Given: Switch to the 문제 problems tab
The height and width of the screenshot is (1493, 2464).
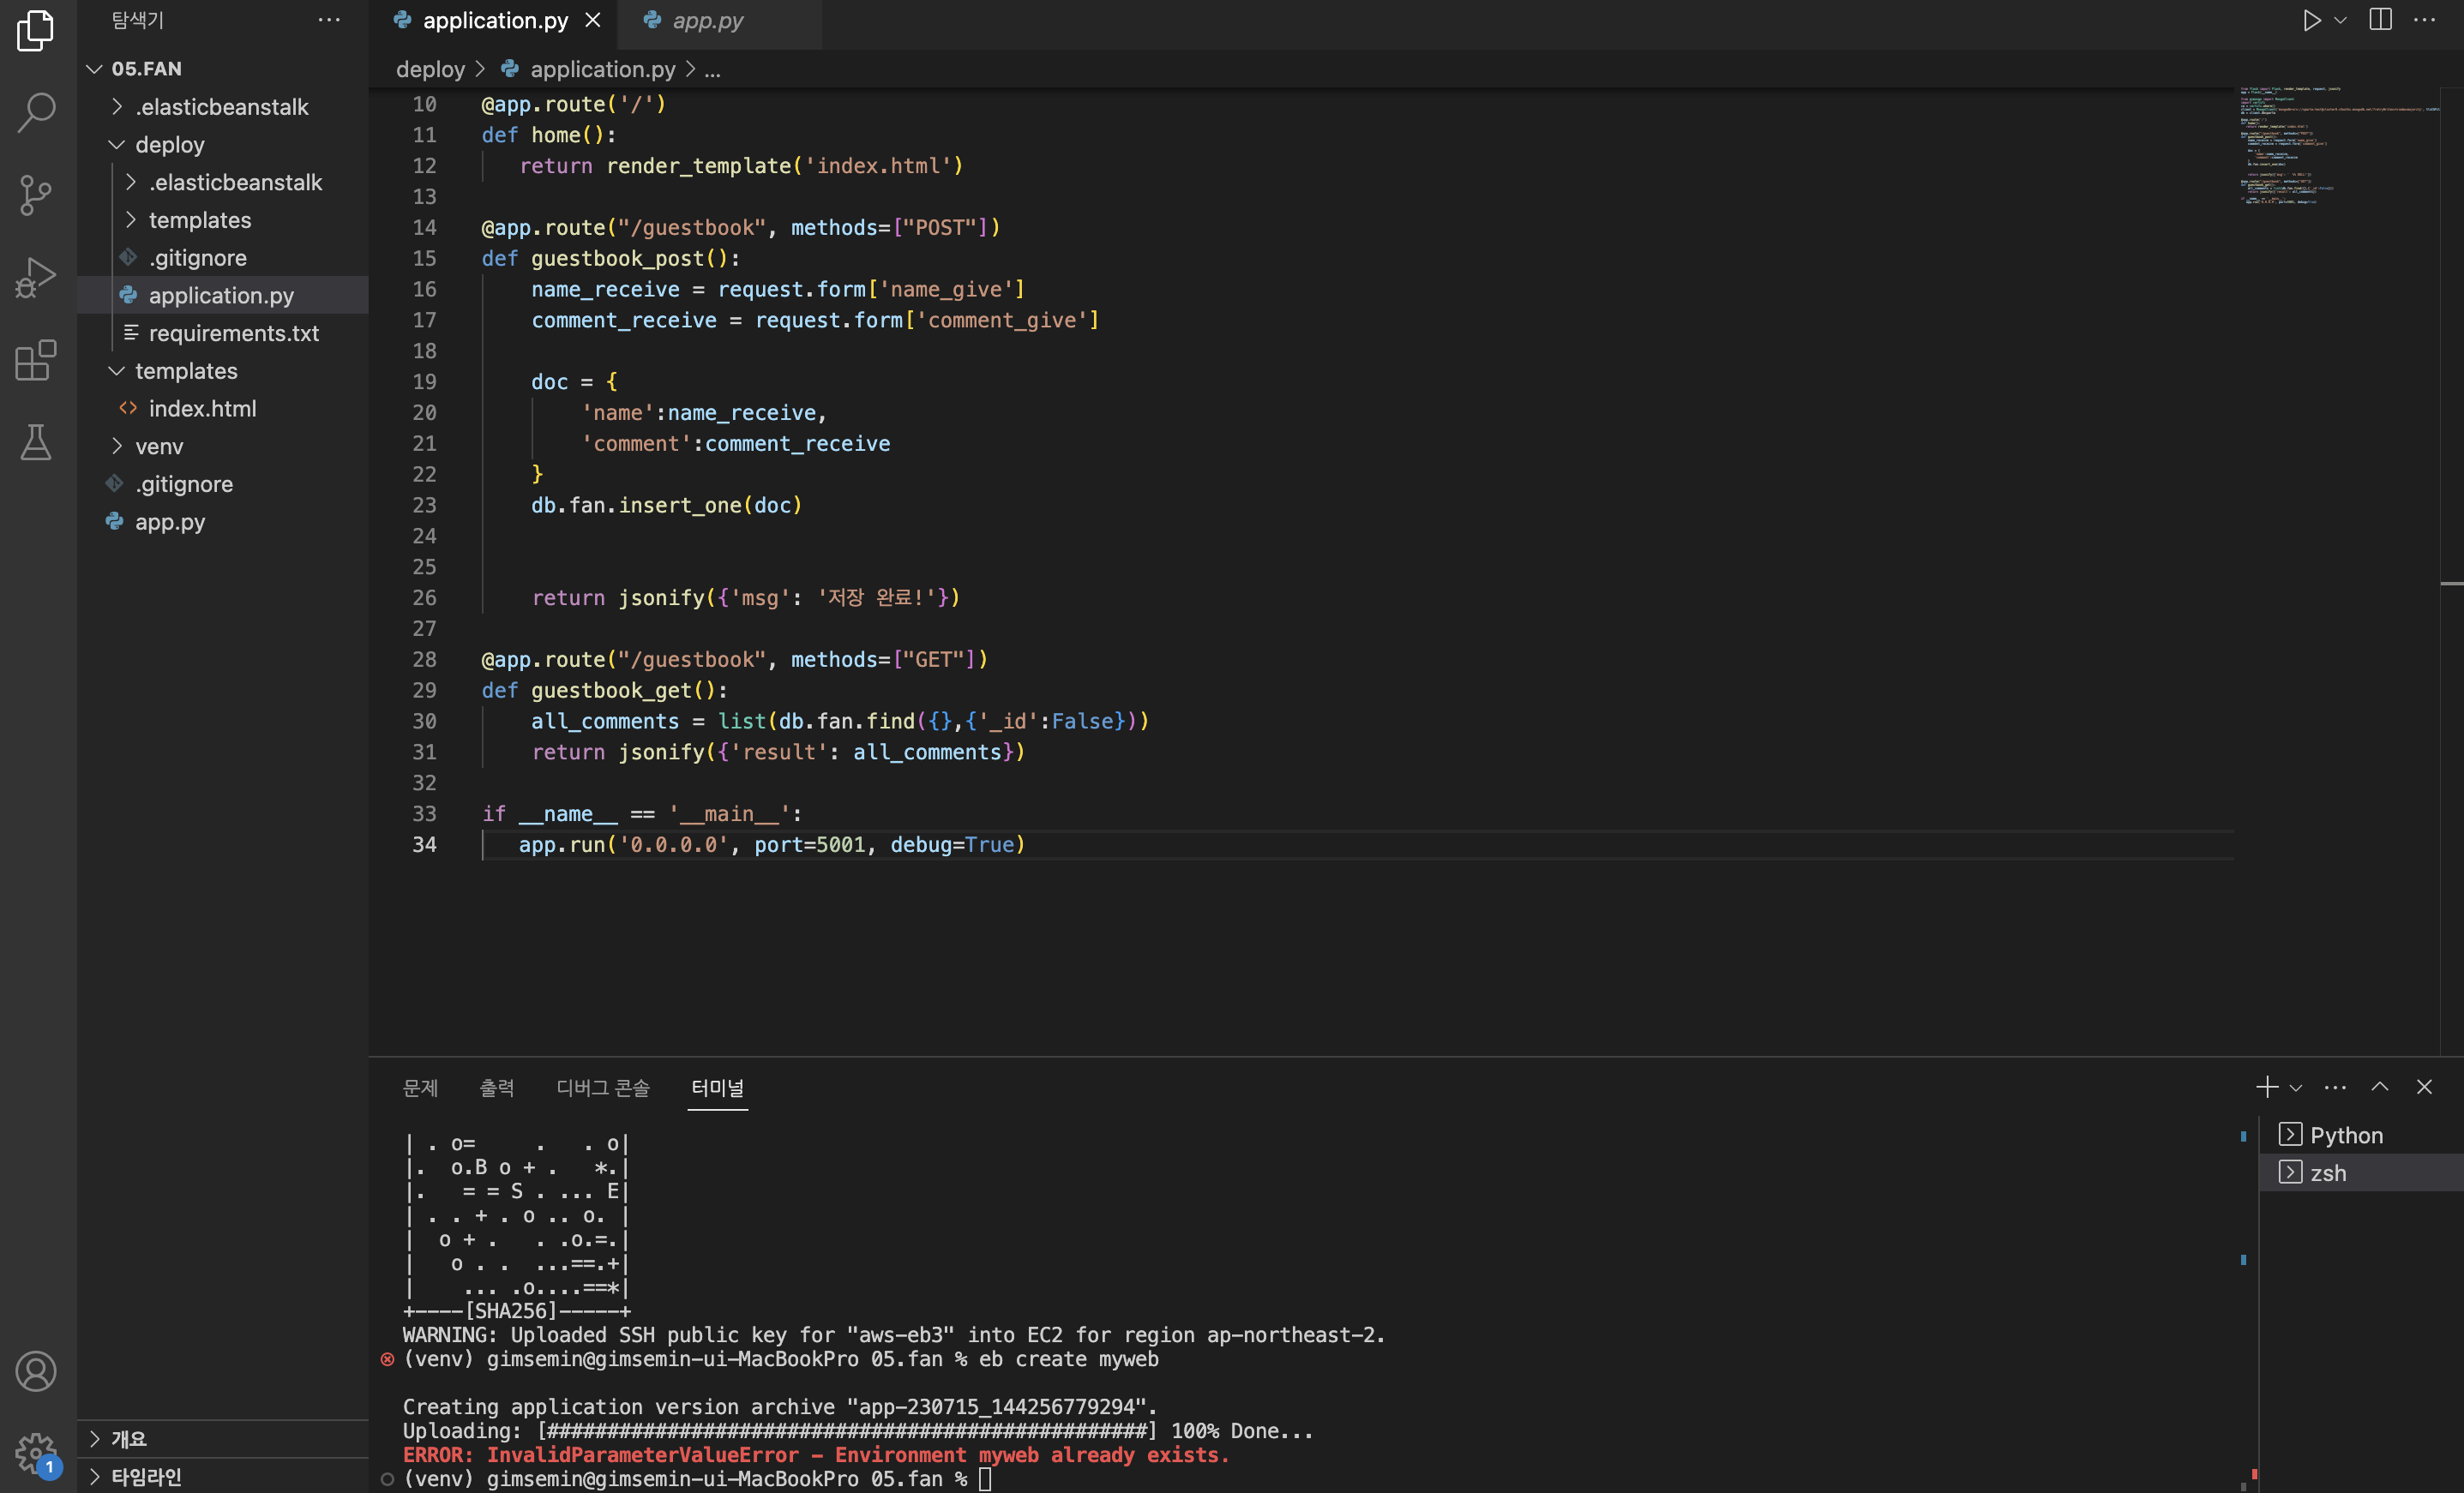Looking at the screenshot, I should tap(420, 1088).
